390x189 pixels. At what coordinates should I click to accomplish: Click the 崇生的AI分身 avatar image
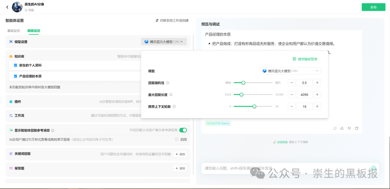[x=17, y=7]
